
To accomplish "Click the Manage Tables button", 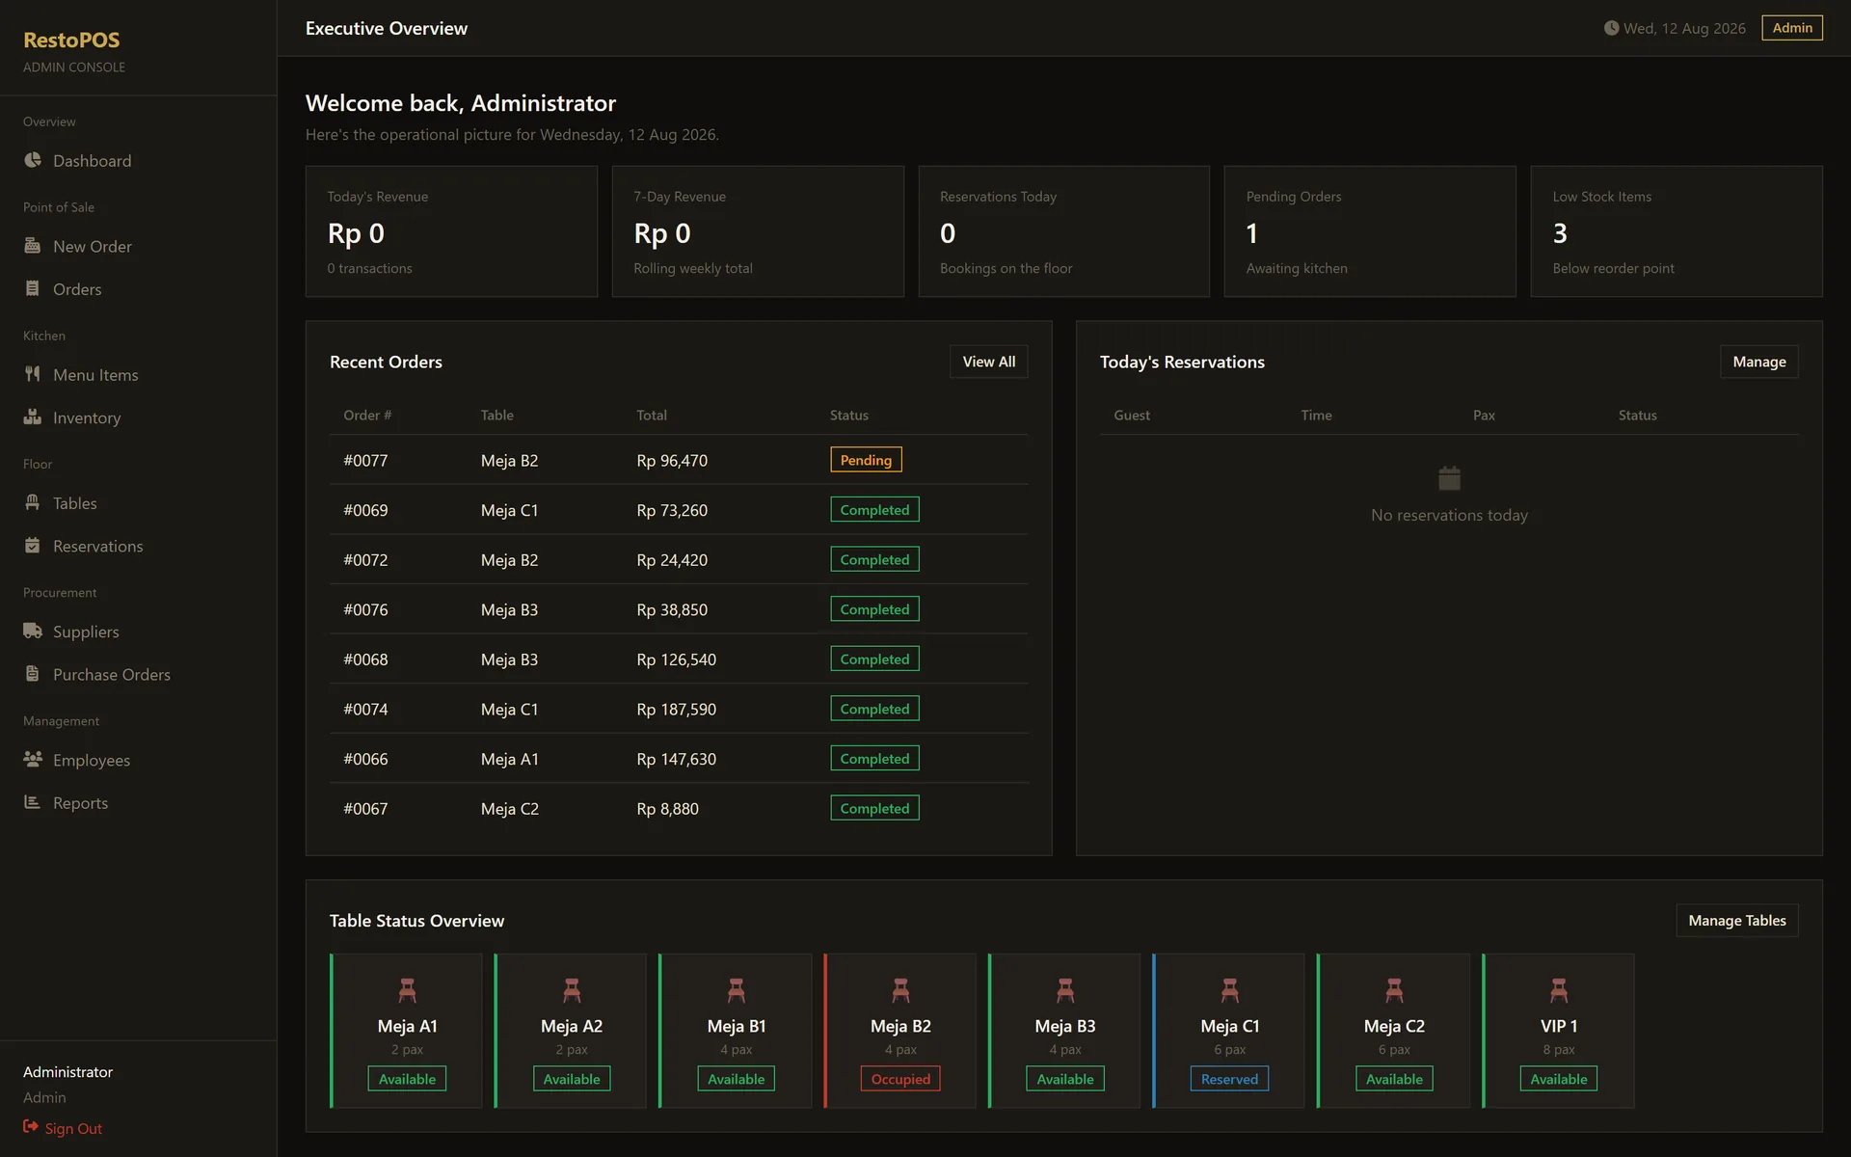I will (1736, 921).
